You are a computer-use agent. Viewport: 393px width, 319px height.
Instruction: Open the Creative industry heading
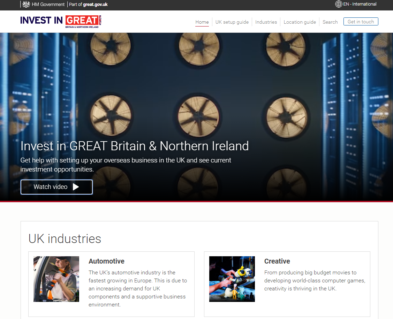coord(277,261)
